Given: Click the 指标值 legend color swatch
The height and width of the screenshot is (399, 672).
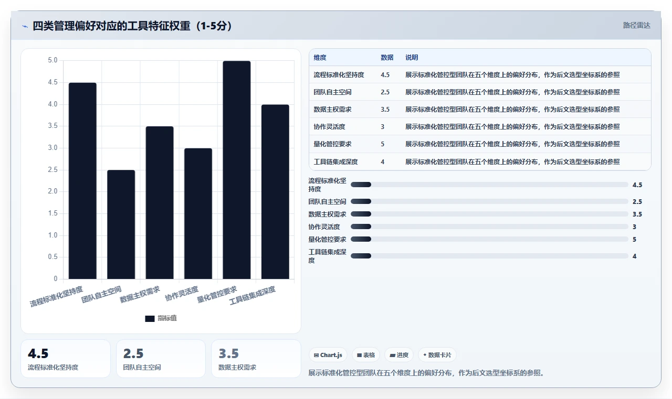Looking at the screenshot, I should point(150,318).
